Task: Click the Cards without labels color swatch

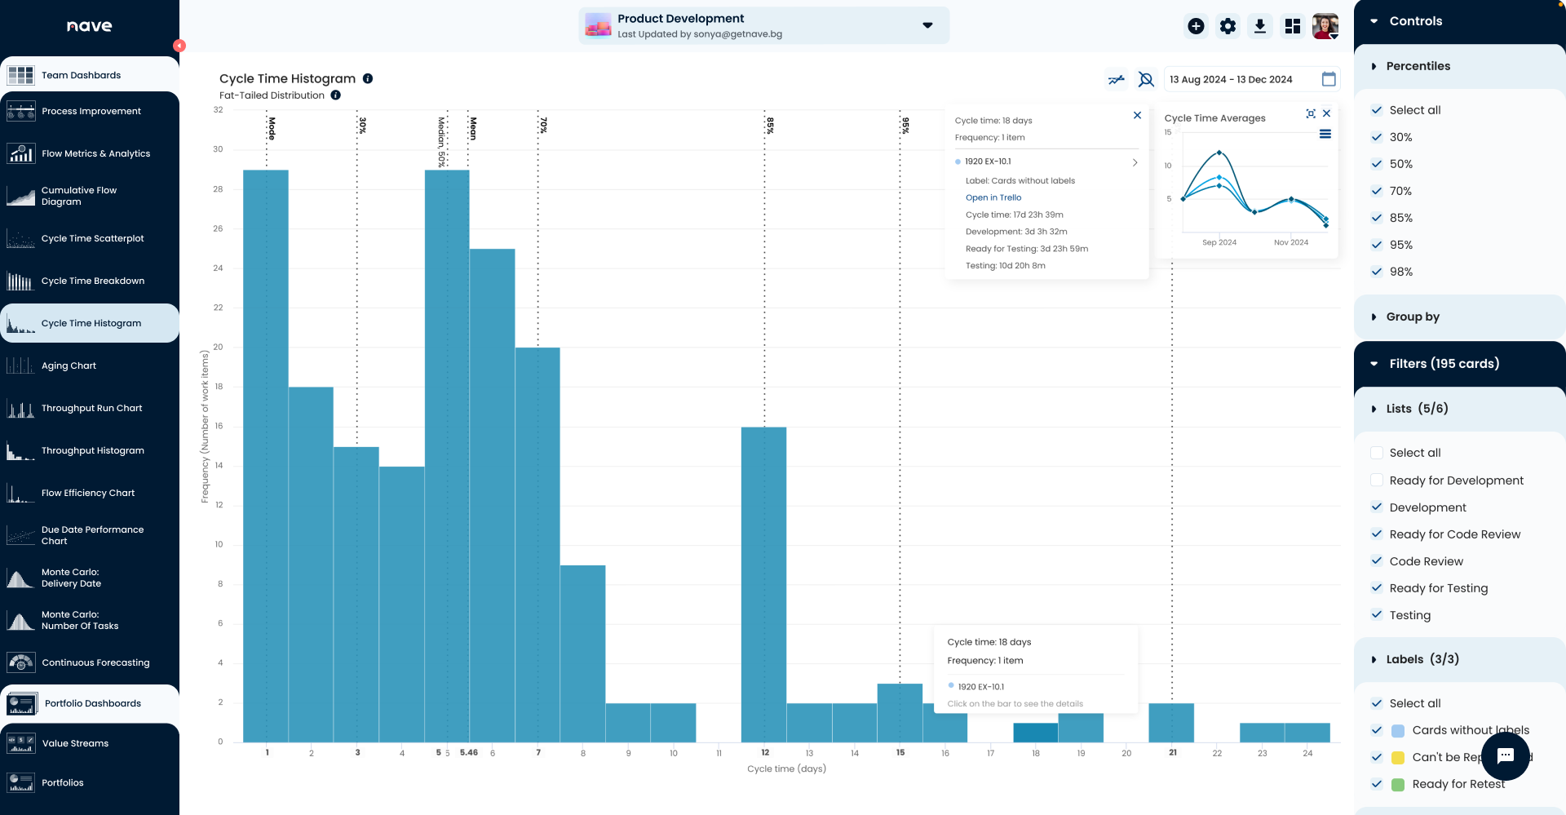Action: click(x=1398, y=730)
